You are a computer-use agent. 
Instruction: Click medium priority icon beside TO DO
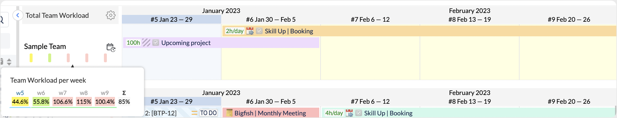[194, 113]
